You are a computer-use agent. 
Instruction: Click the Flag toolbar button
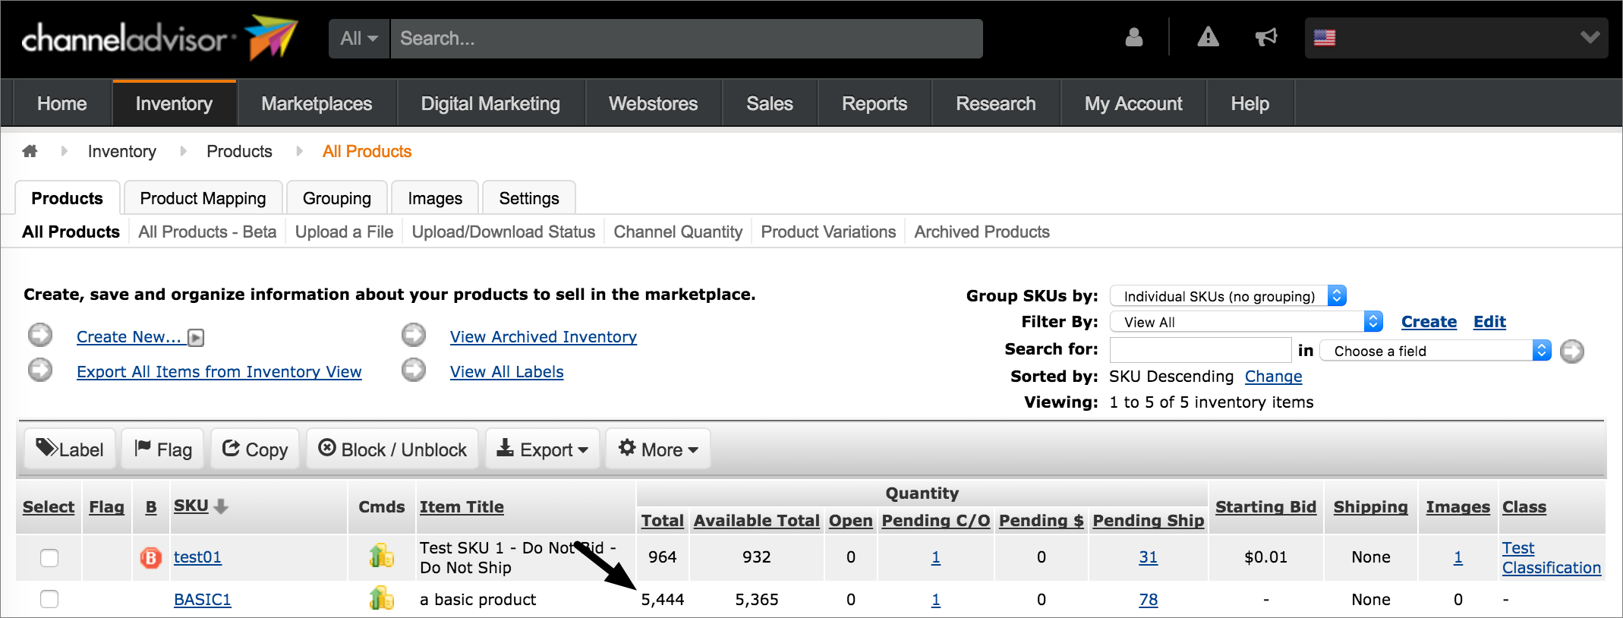click(163, 449)
